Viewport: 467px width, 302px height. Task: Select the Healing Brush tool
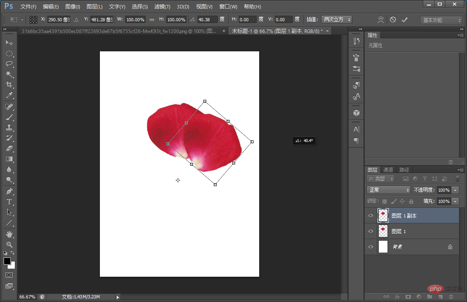9,107
